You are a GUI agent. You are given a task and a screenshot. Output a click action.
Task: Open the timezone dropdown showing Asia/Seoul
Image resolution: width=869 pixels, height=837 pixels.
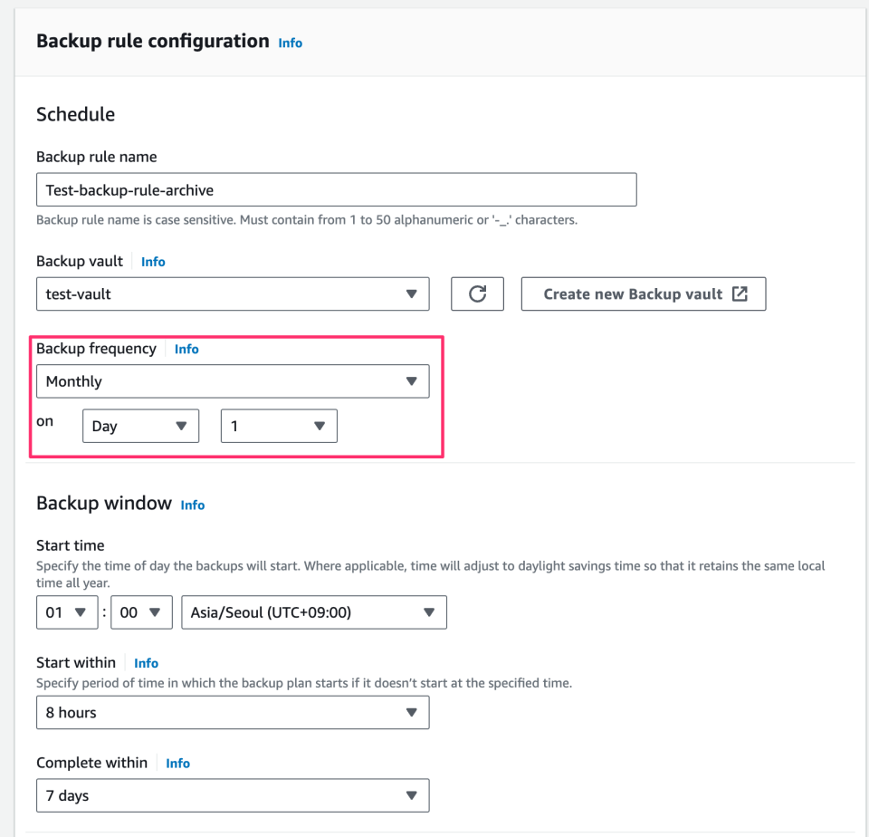(x=314, y=612)
